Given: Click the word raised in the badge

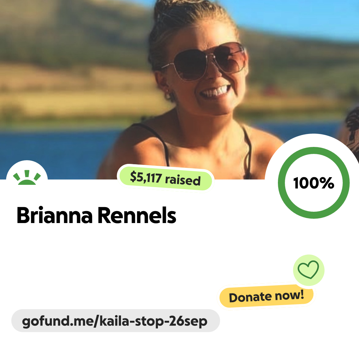Looking at the screenshot, I should 183,180.
